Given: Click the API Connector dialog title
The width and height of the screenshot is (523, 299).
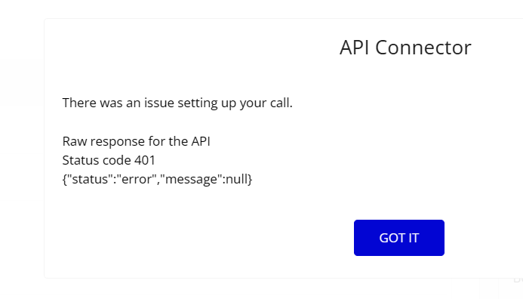Looking at the screenshot, I should click(x=405, y=48).
